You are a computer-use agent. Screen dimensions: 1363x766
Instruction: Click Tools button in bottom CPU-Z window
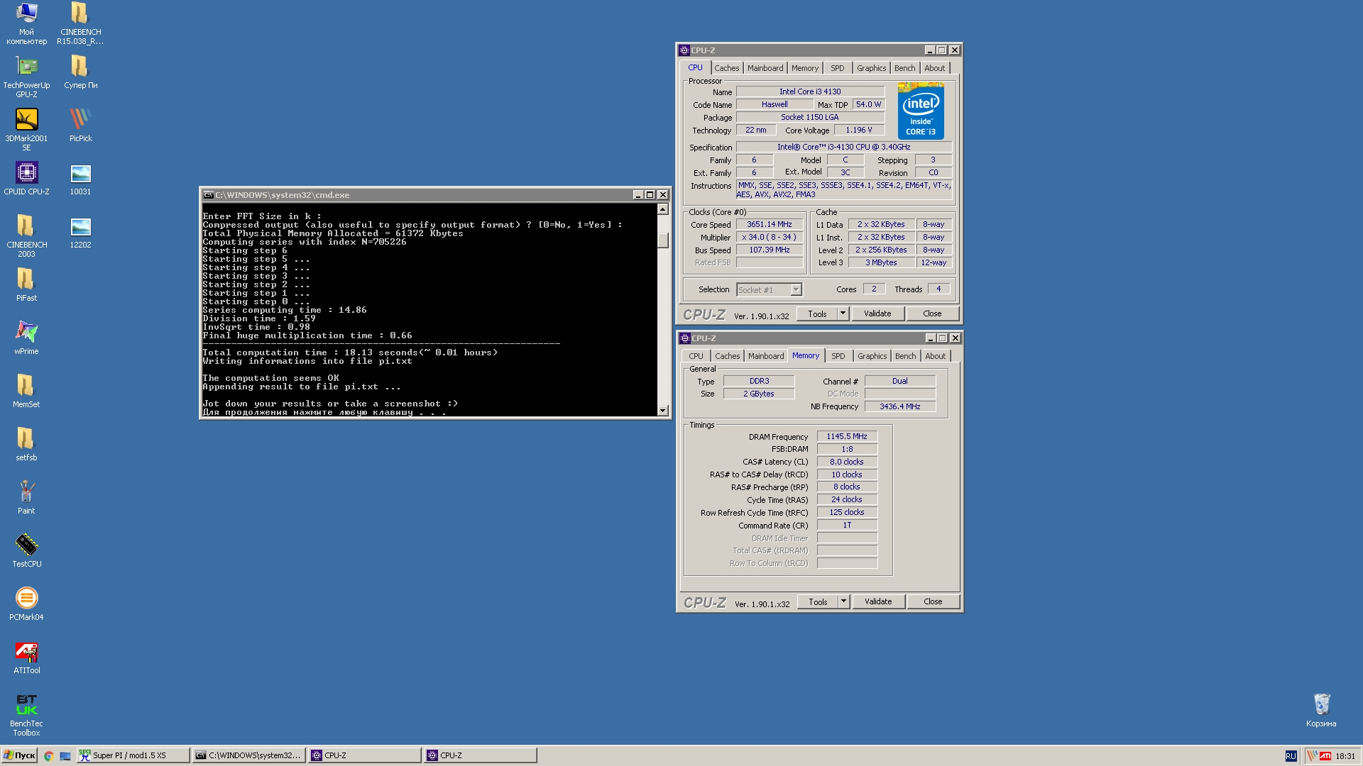[818, 601]
